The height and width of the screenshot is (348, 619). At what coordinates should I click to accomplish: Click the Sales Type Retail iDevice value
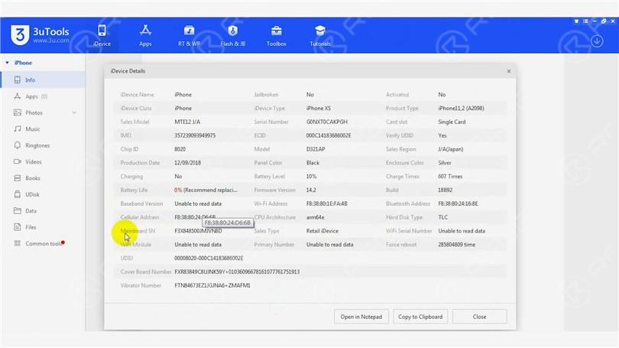click(x=322, y=231)
